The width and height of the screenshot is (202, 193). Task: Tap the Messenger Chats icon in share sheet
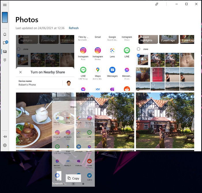(127, 70)
